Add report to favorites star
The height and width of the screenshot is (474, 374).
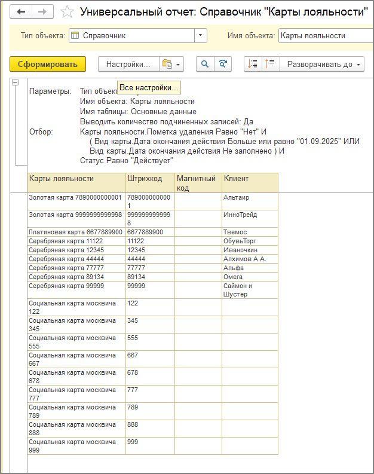(x=67, y=12)
